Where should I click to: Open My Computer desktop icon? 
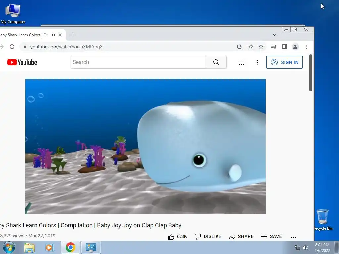pos(13,14)
